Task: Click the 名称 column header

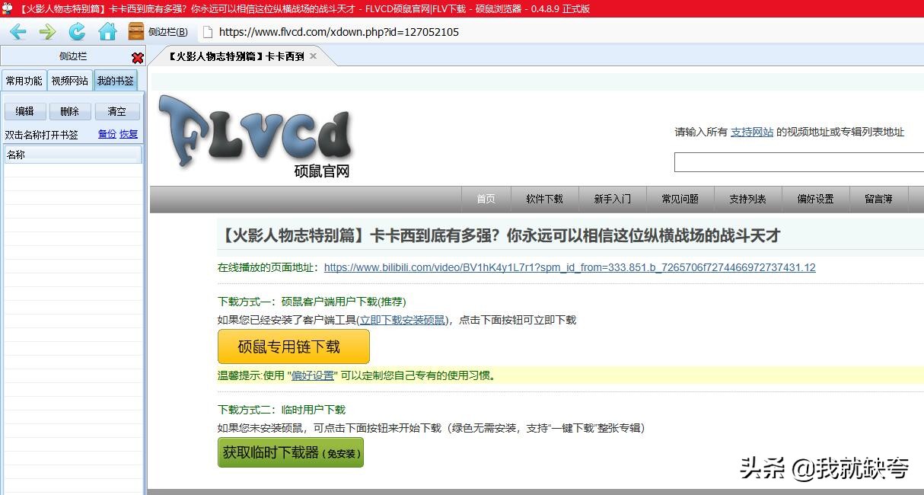Action: pos(73,155)
